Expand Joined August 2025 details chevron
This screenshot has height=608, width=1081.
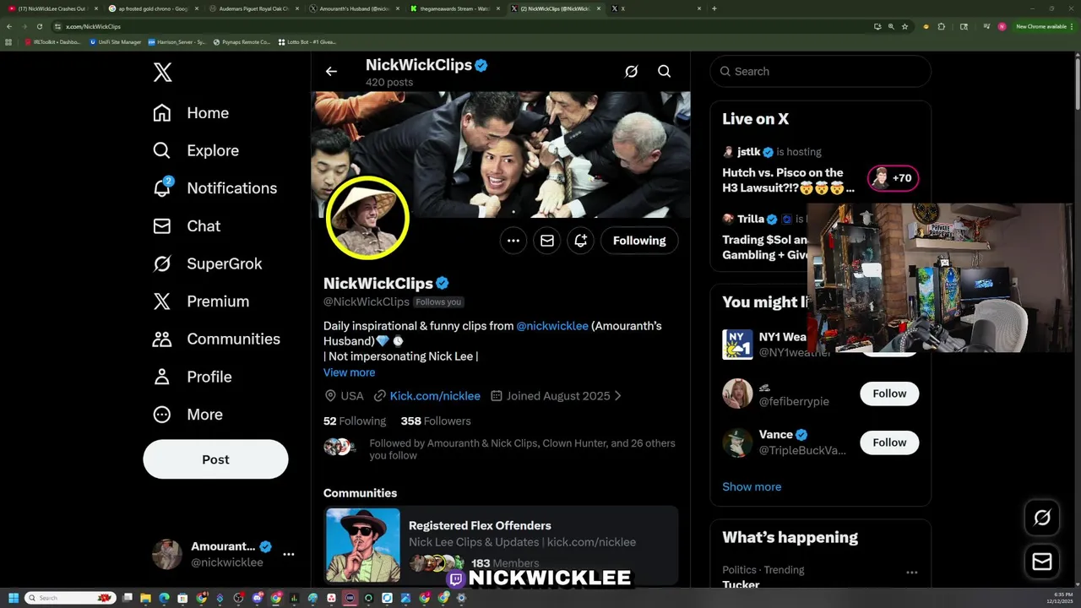(617, 396)
